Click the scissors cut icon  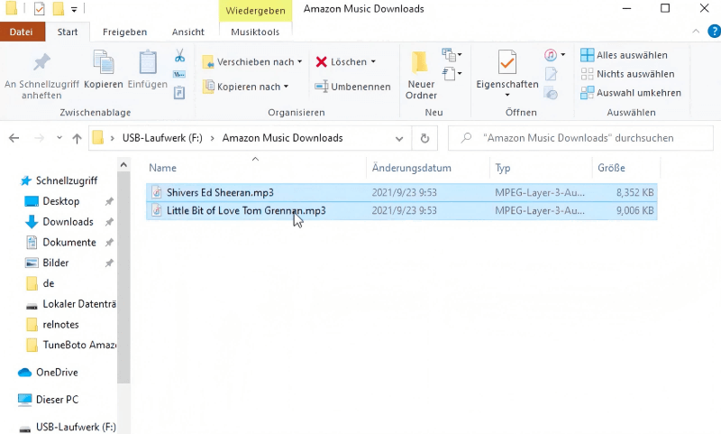point(179,55)
